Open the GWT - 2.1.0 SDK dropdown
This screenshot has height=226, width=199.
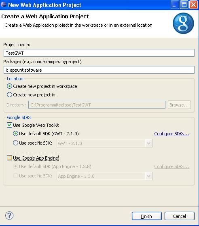click(104, 143)
